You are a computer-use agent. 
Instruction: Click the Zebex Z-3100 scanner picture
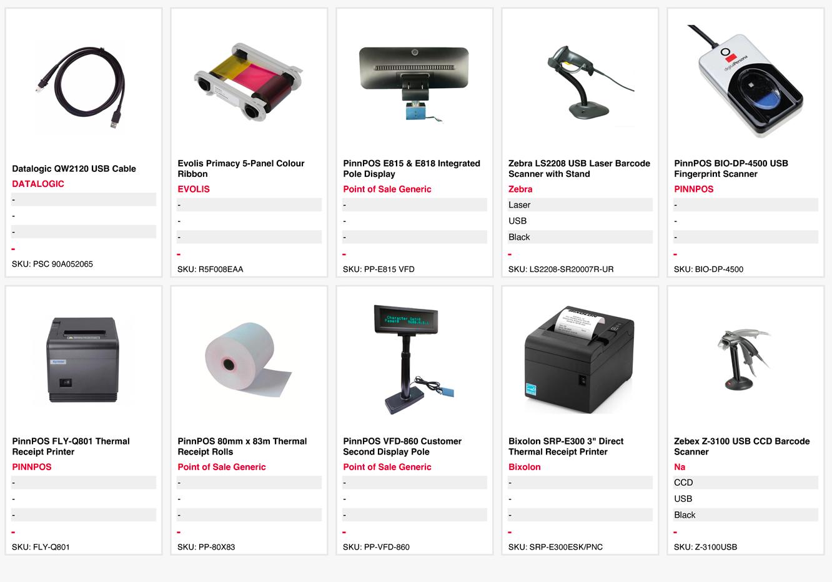point(745,359)
